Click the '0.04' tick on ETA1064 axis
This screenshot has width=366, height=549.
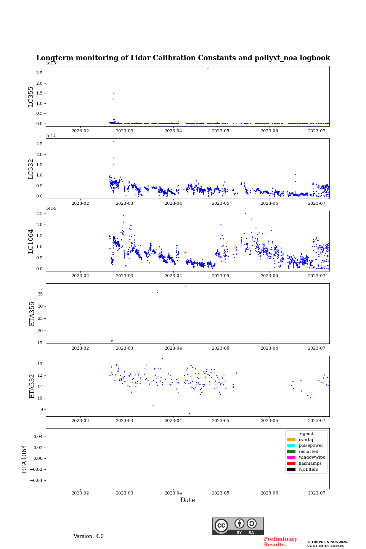tap(38, 437)
